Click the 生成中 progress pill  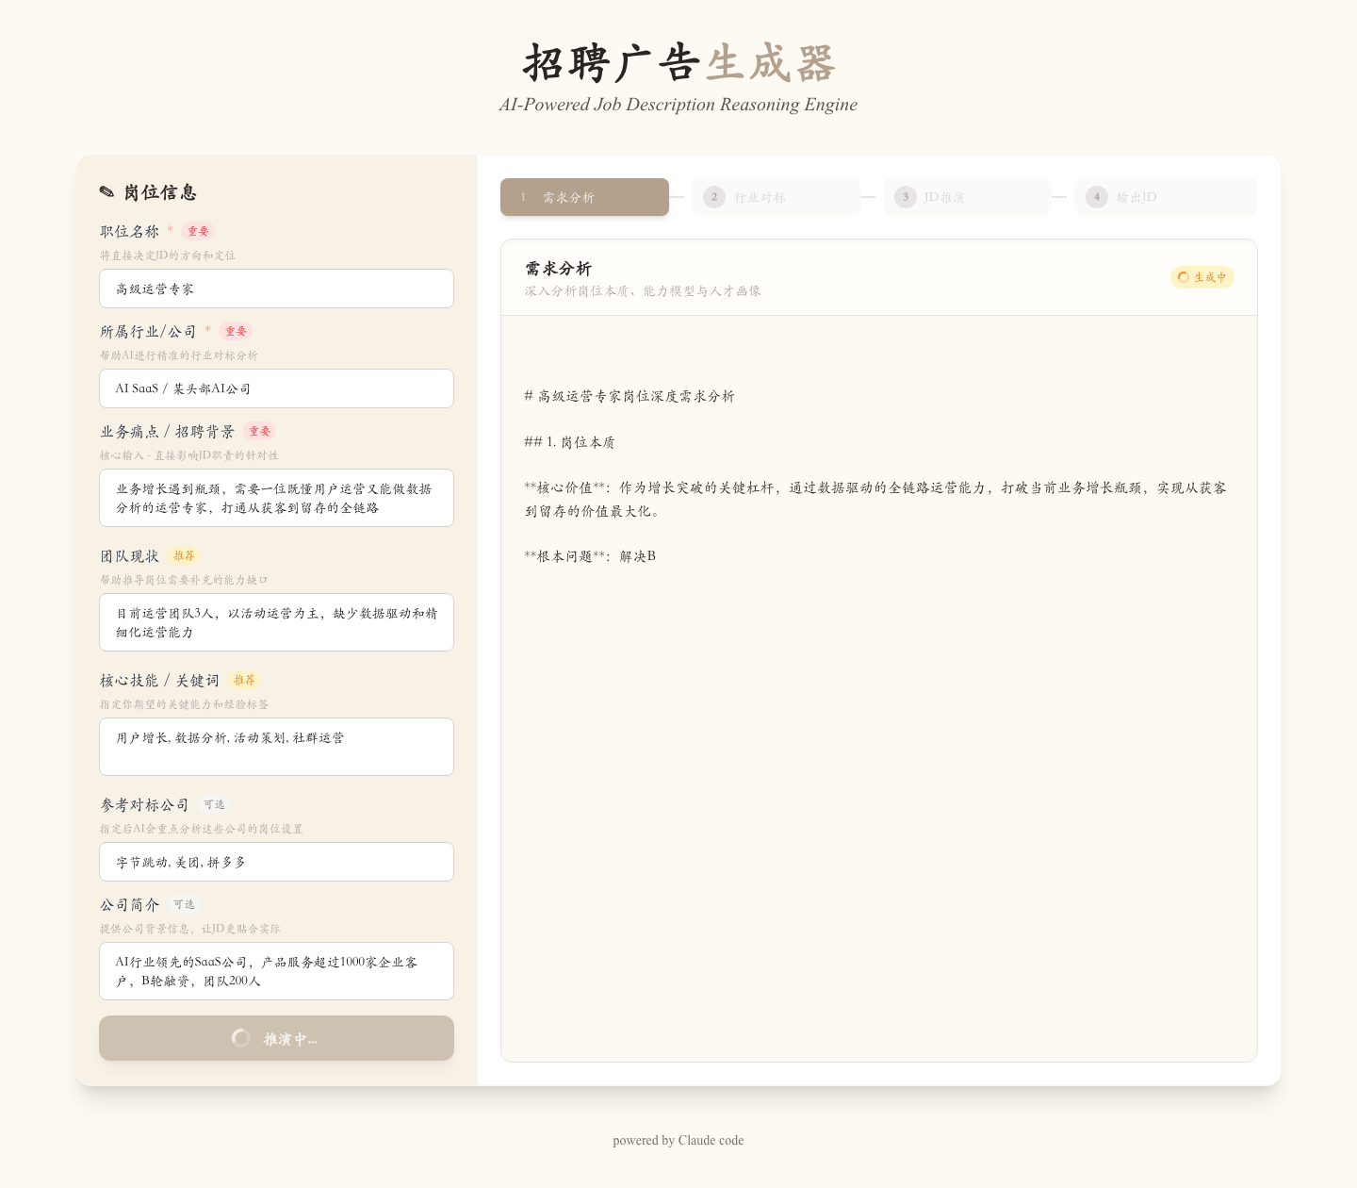[1202, 277]
